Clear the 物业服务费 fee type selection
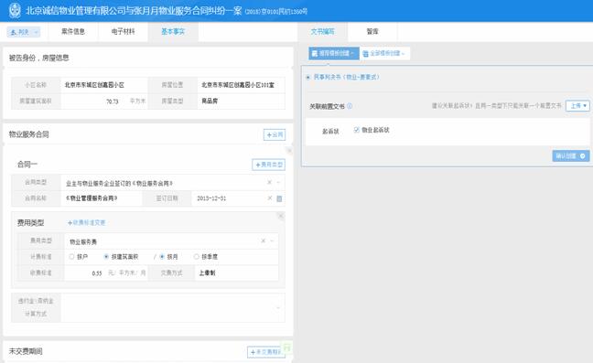Image resolution: width=593 pixels, height=363 pixels. click(x=264, y=240)
